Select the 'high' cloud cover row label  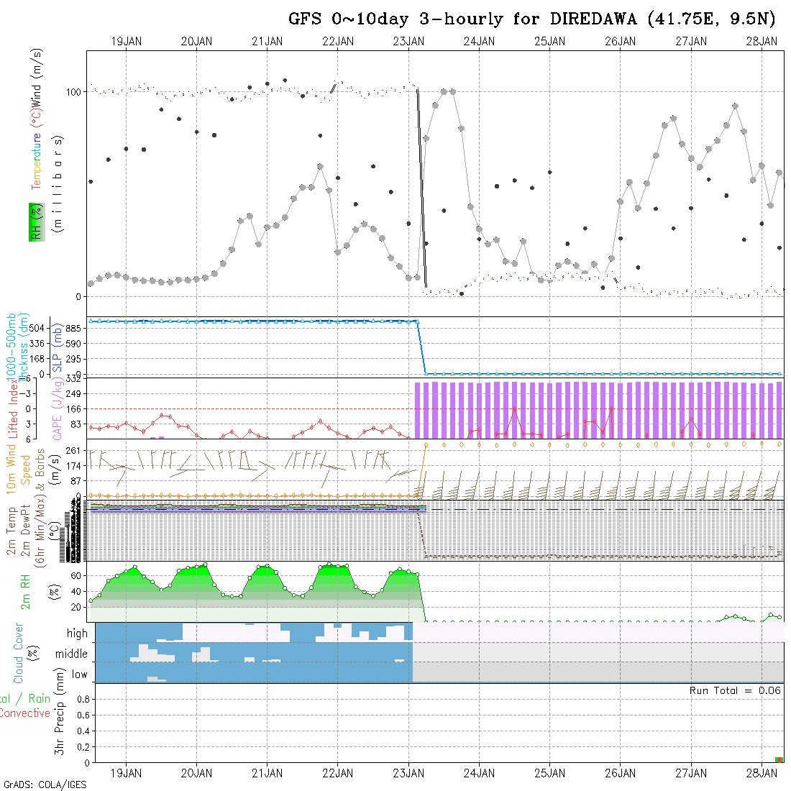click(77, 634)
